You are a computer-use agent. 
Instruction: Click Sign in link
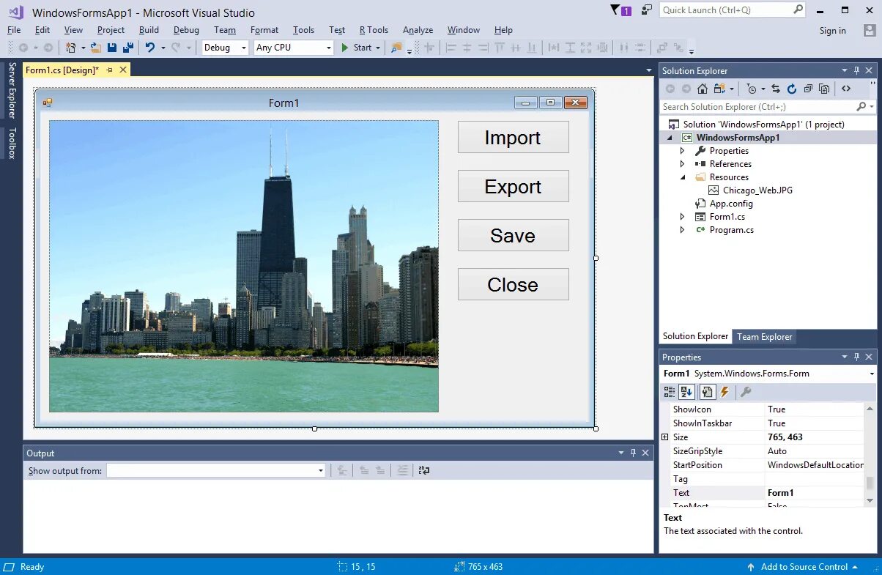(x=832, y=31)
